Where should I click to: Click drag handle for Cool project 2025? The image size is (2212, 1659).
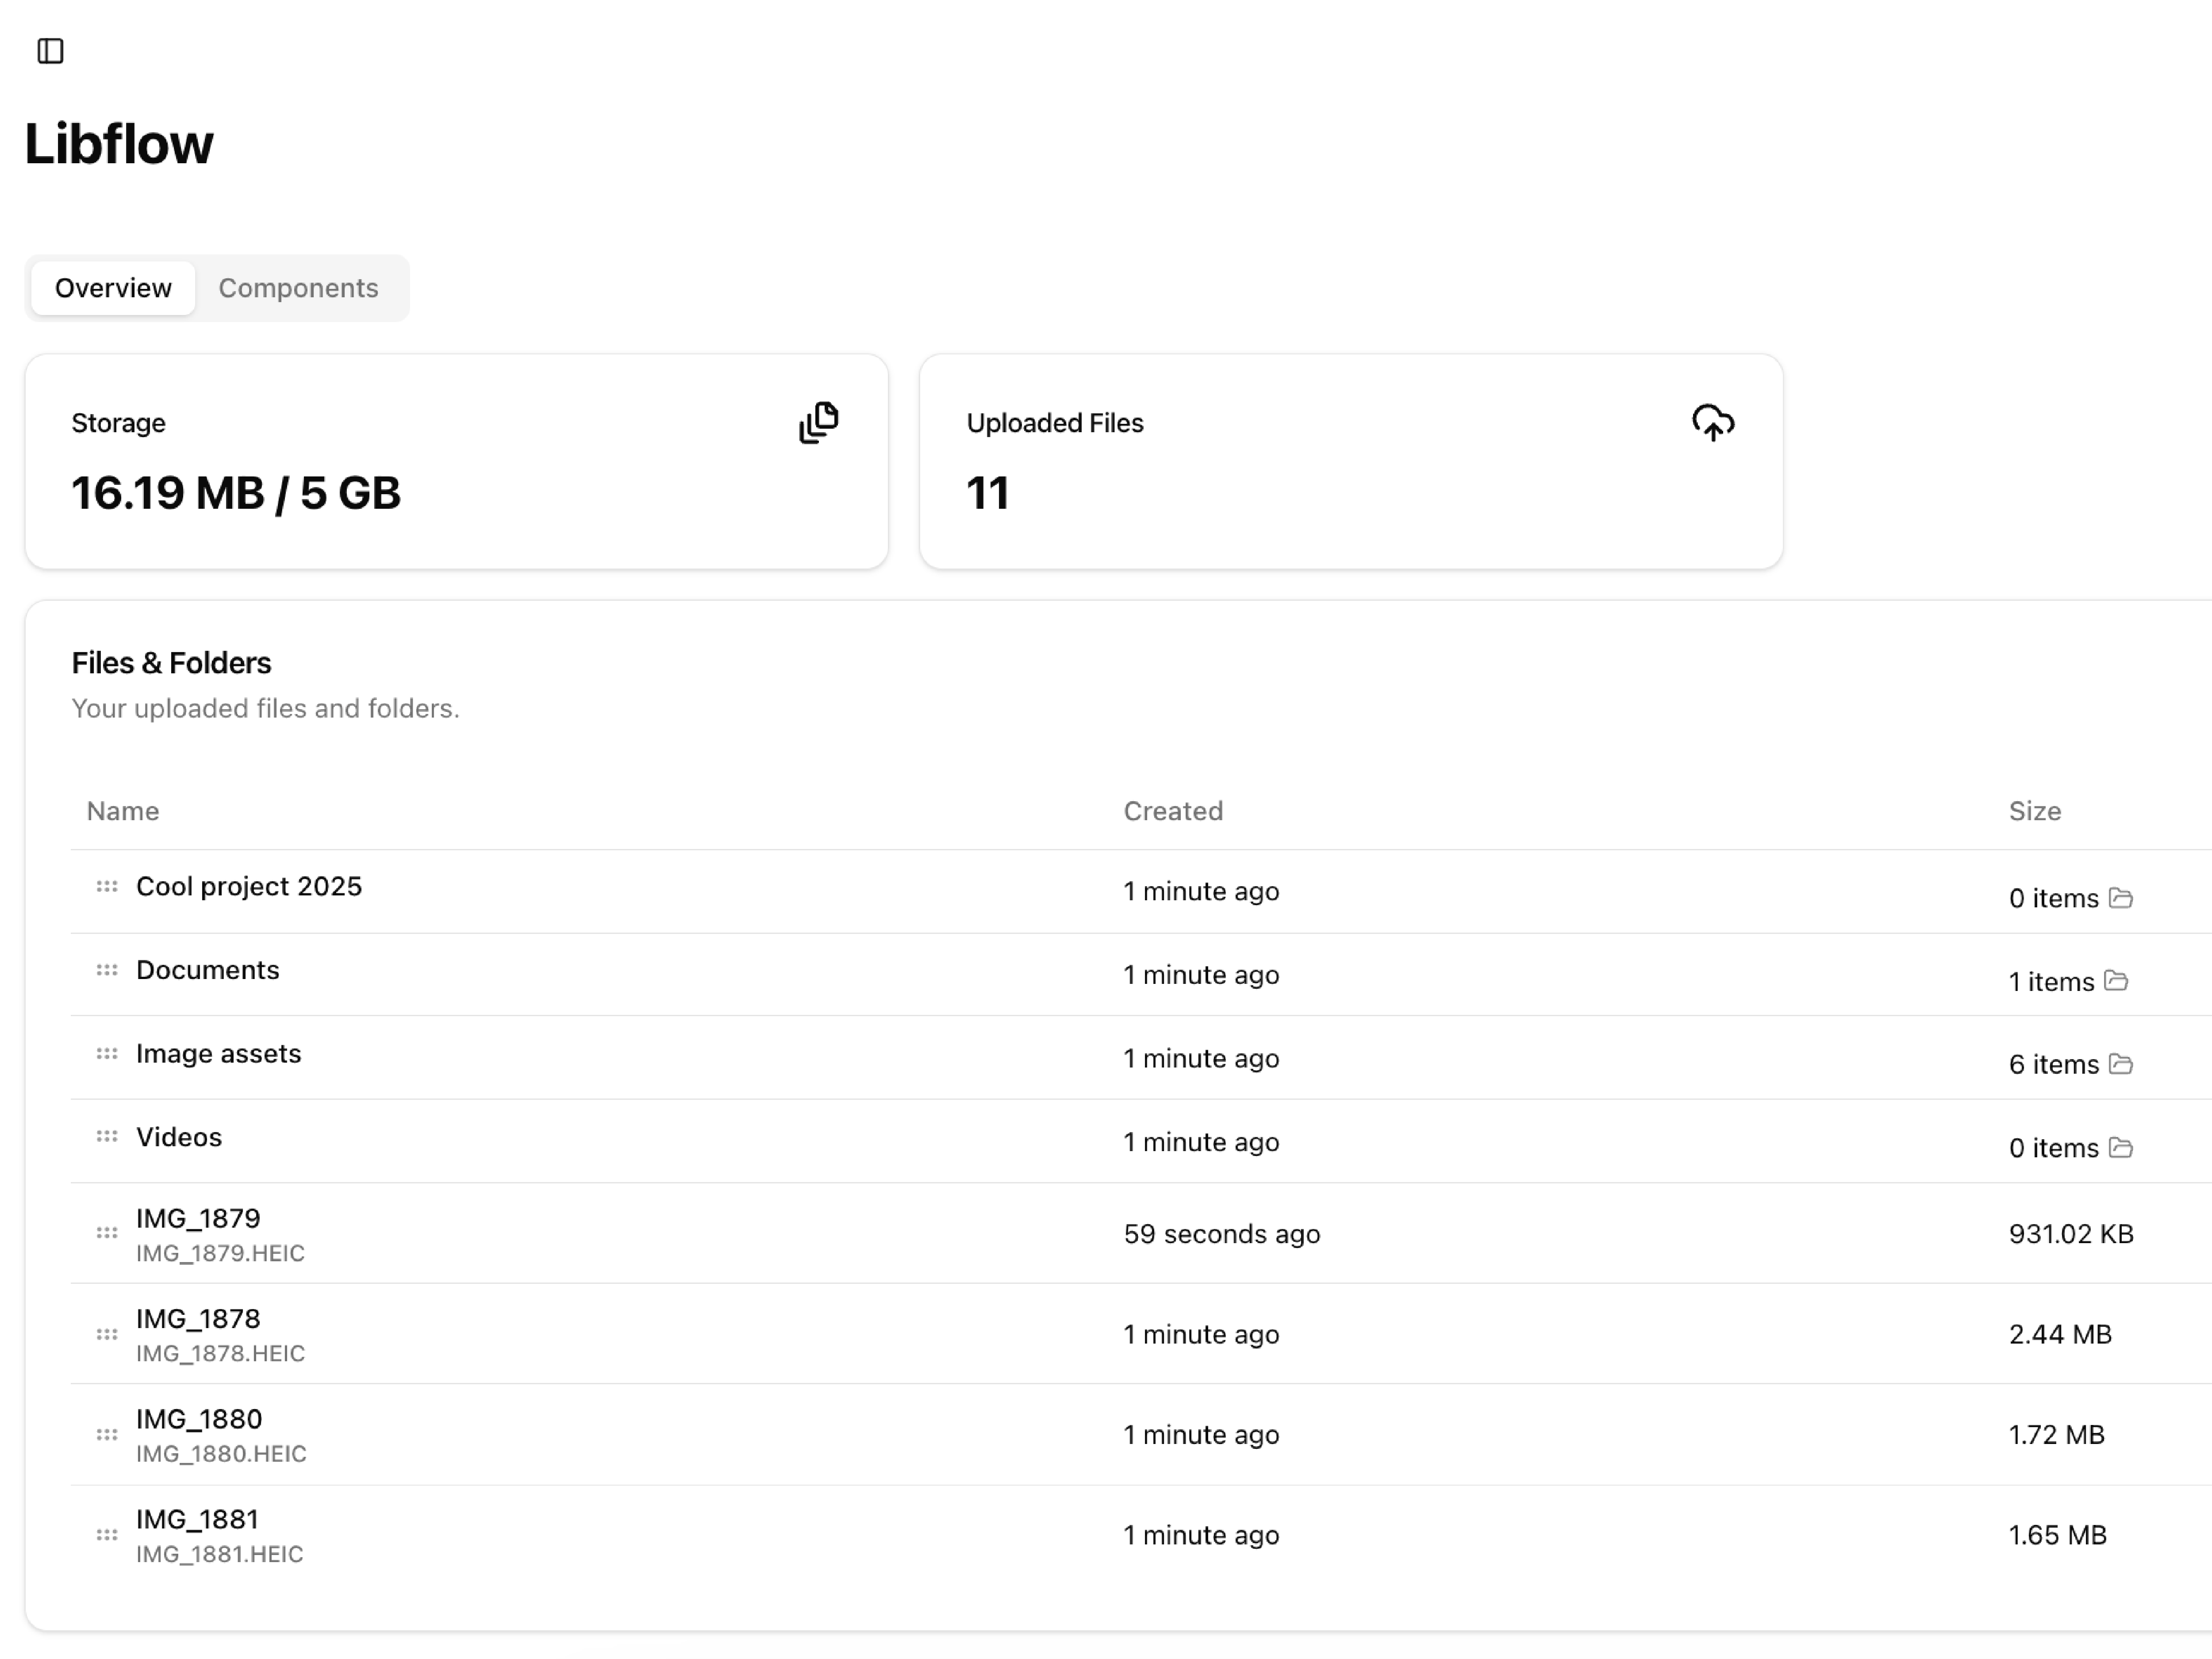coord(107,886)
